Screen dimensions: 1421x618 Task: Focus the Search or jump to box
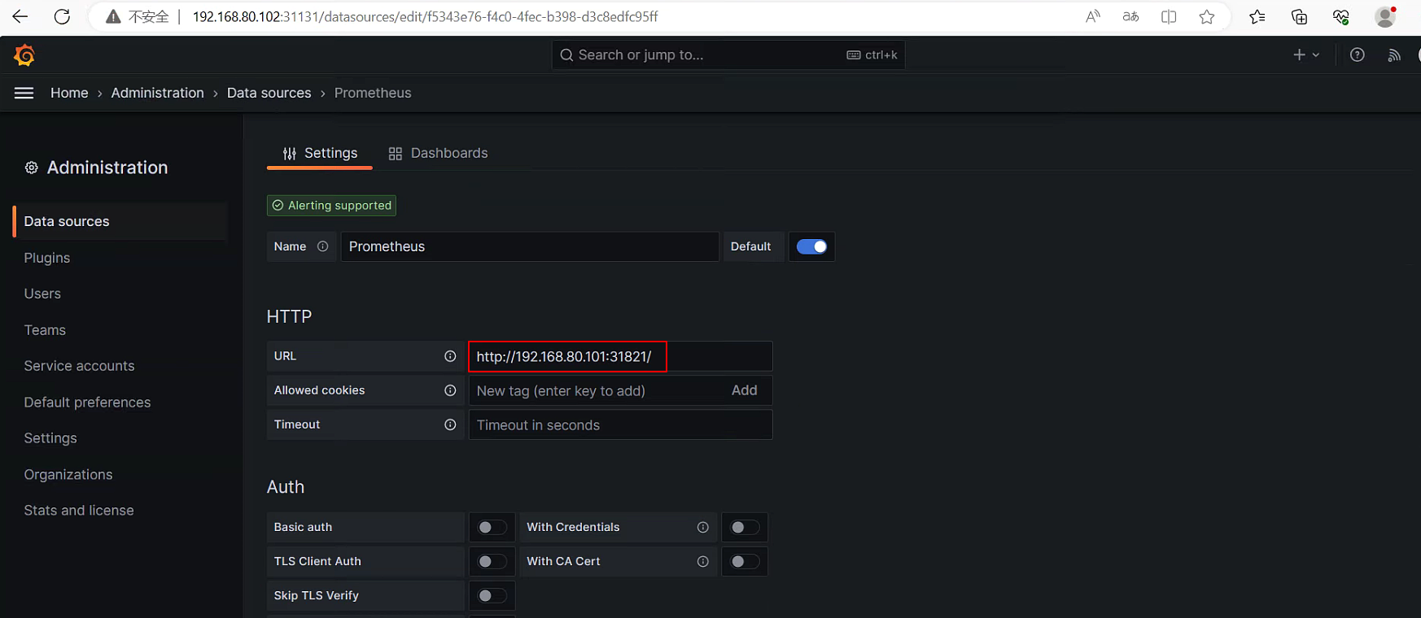[x=728, y=55]
